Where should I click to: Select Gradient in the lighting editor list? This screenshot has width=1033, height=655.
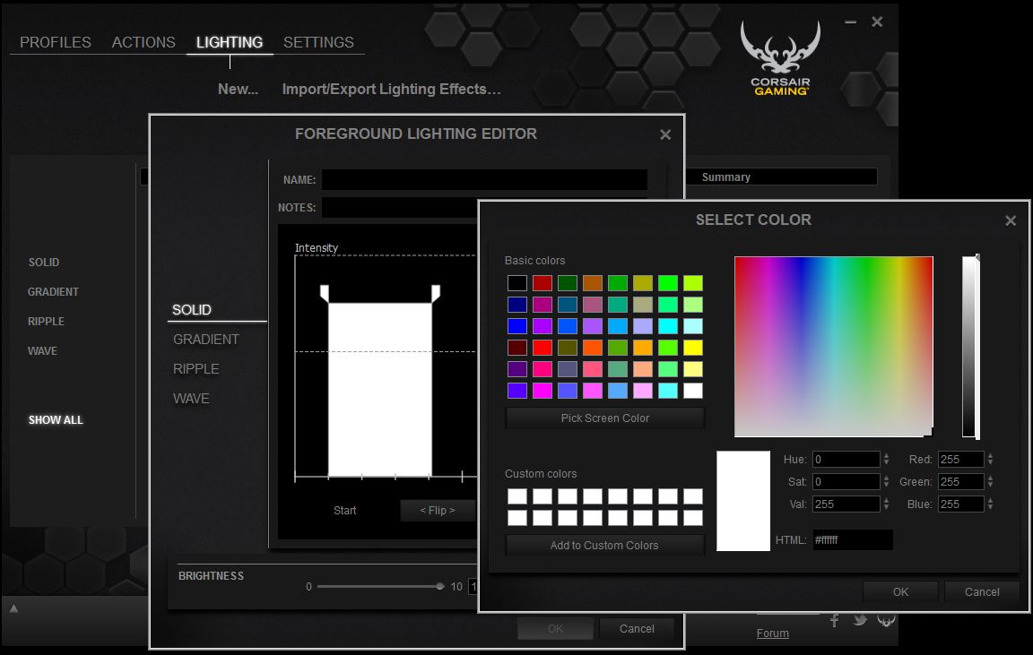pyautogui.click(x=205, y=339)
